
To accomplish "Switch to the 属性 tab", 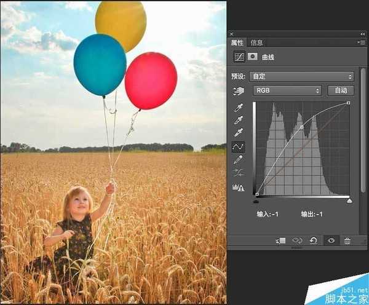I will pyautogui.click(x=237, y=42).
